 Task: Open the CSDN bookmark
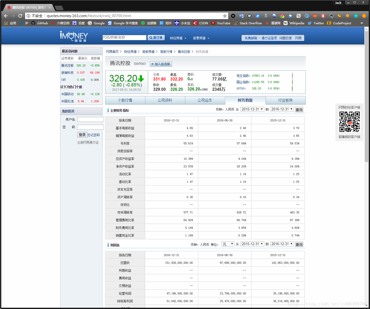[201, 23]
